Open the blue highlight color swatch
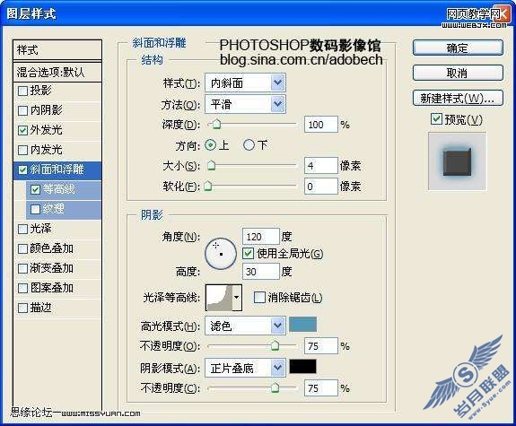Viewport: 516px width, 426px height. click(x=302, y=325)
